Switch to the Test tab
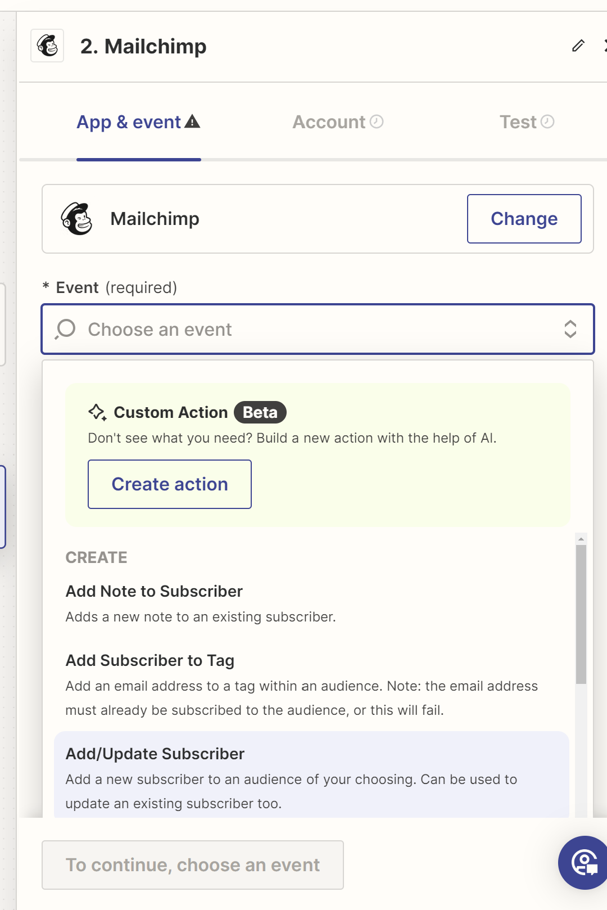 pyautogui.click(x=527, y=122)
